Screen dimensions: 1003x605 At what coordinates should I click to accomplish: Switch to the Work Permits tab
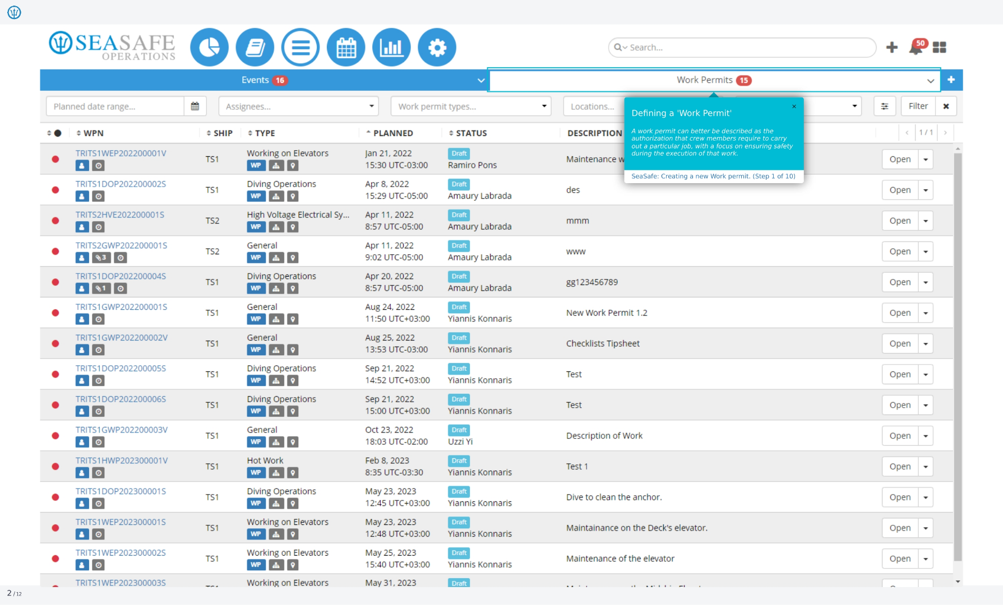point(713,80)
